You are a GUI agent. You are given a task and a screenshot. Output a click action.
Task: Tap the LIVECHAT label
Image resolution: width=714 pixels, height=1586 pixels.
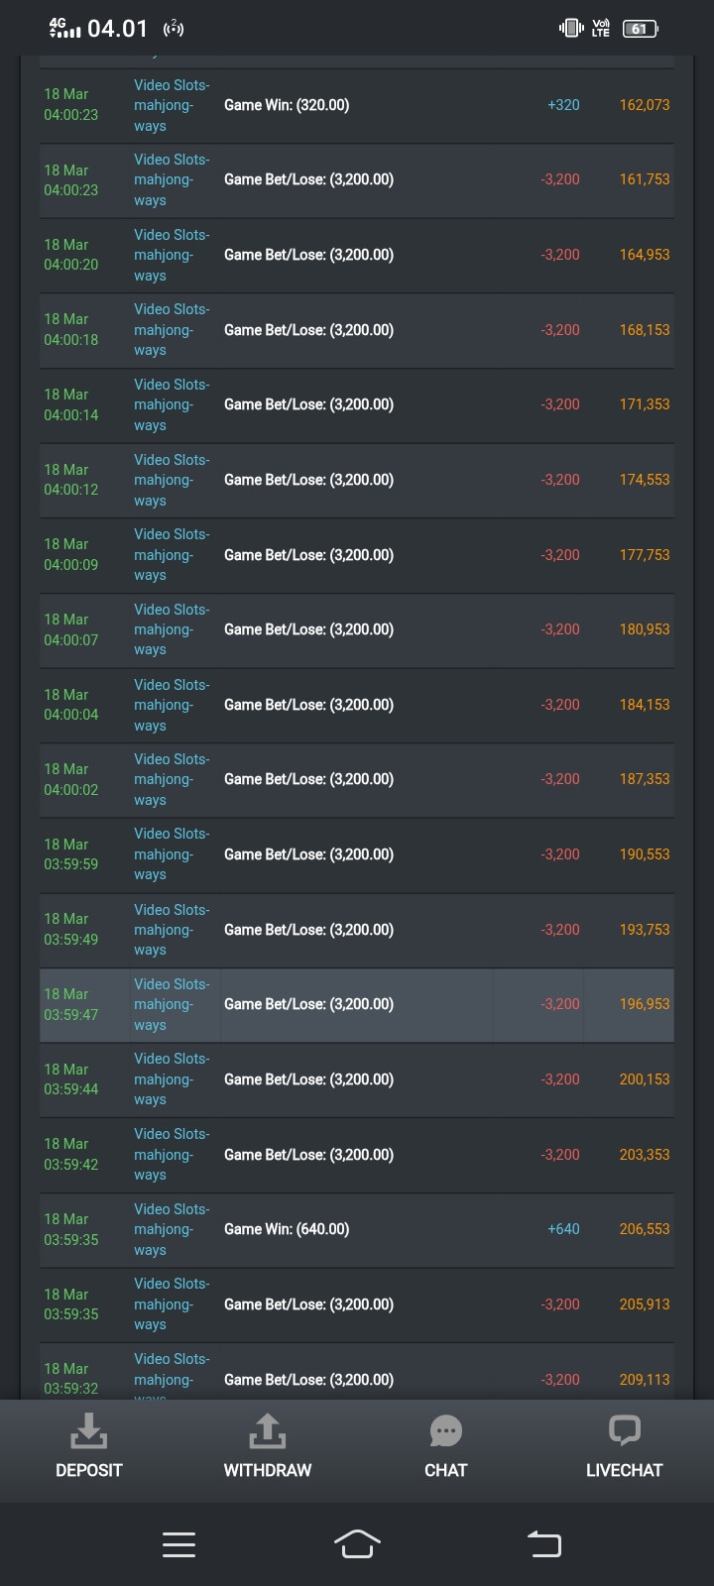(624, 1470)
